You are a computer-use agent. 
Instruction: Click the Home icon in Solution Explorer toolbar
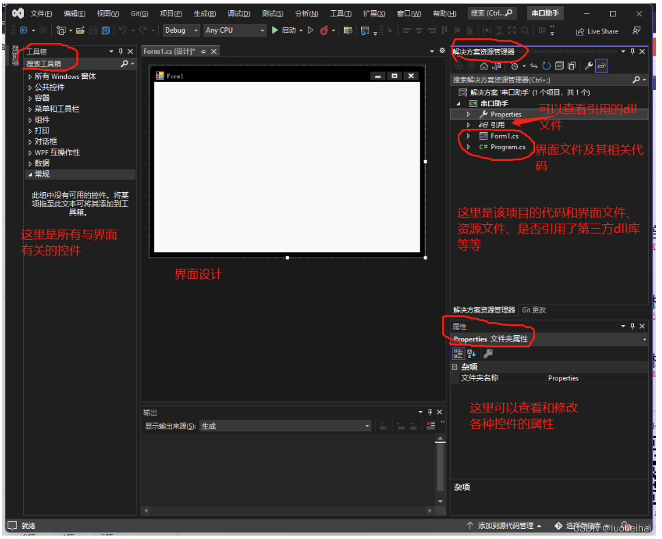(x=483, y=65)
